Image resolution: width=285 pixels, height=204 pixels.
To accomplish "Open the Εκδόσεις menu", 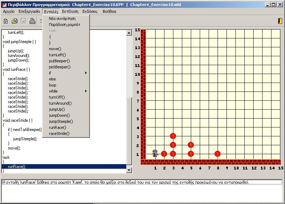I will point(90,12).
